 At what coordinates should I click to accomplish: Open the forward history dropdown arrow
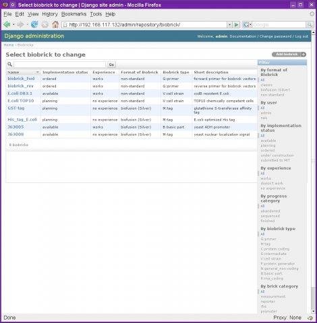(27, 24)
